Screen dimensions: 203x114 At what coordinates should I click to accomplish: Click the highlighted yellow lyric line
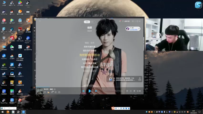pyautogui.click(x=90, y=55)
